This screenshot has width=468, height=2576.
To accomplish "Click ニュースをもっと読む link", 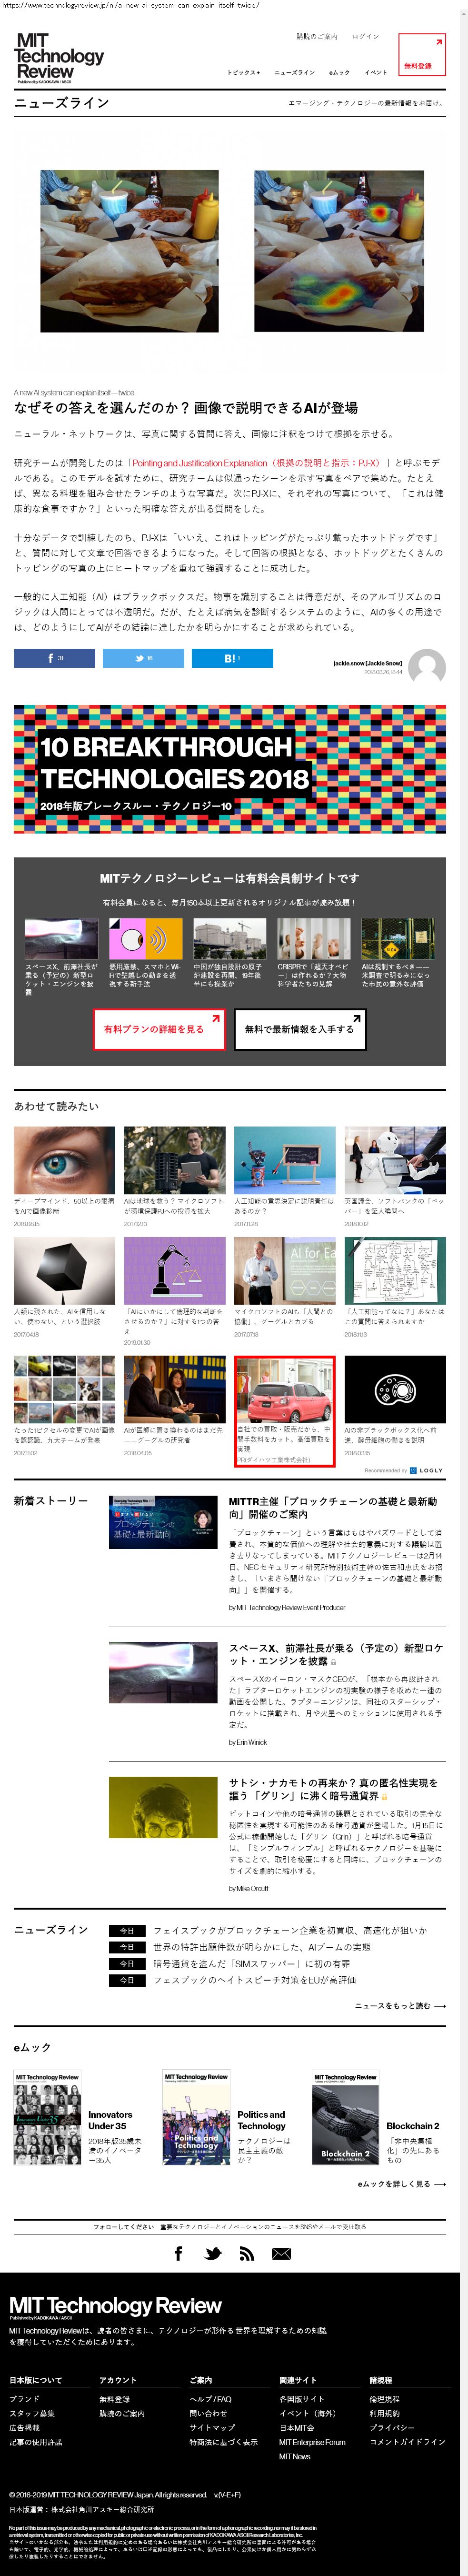I will coord(400,2005).
